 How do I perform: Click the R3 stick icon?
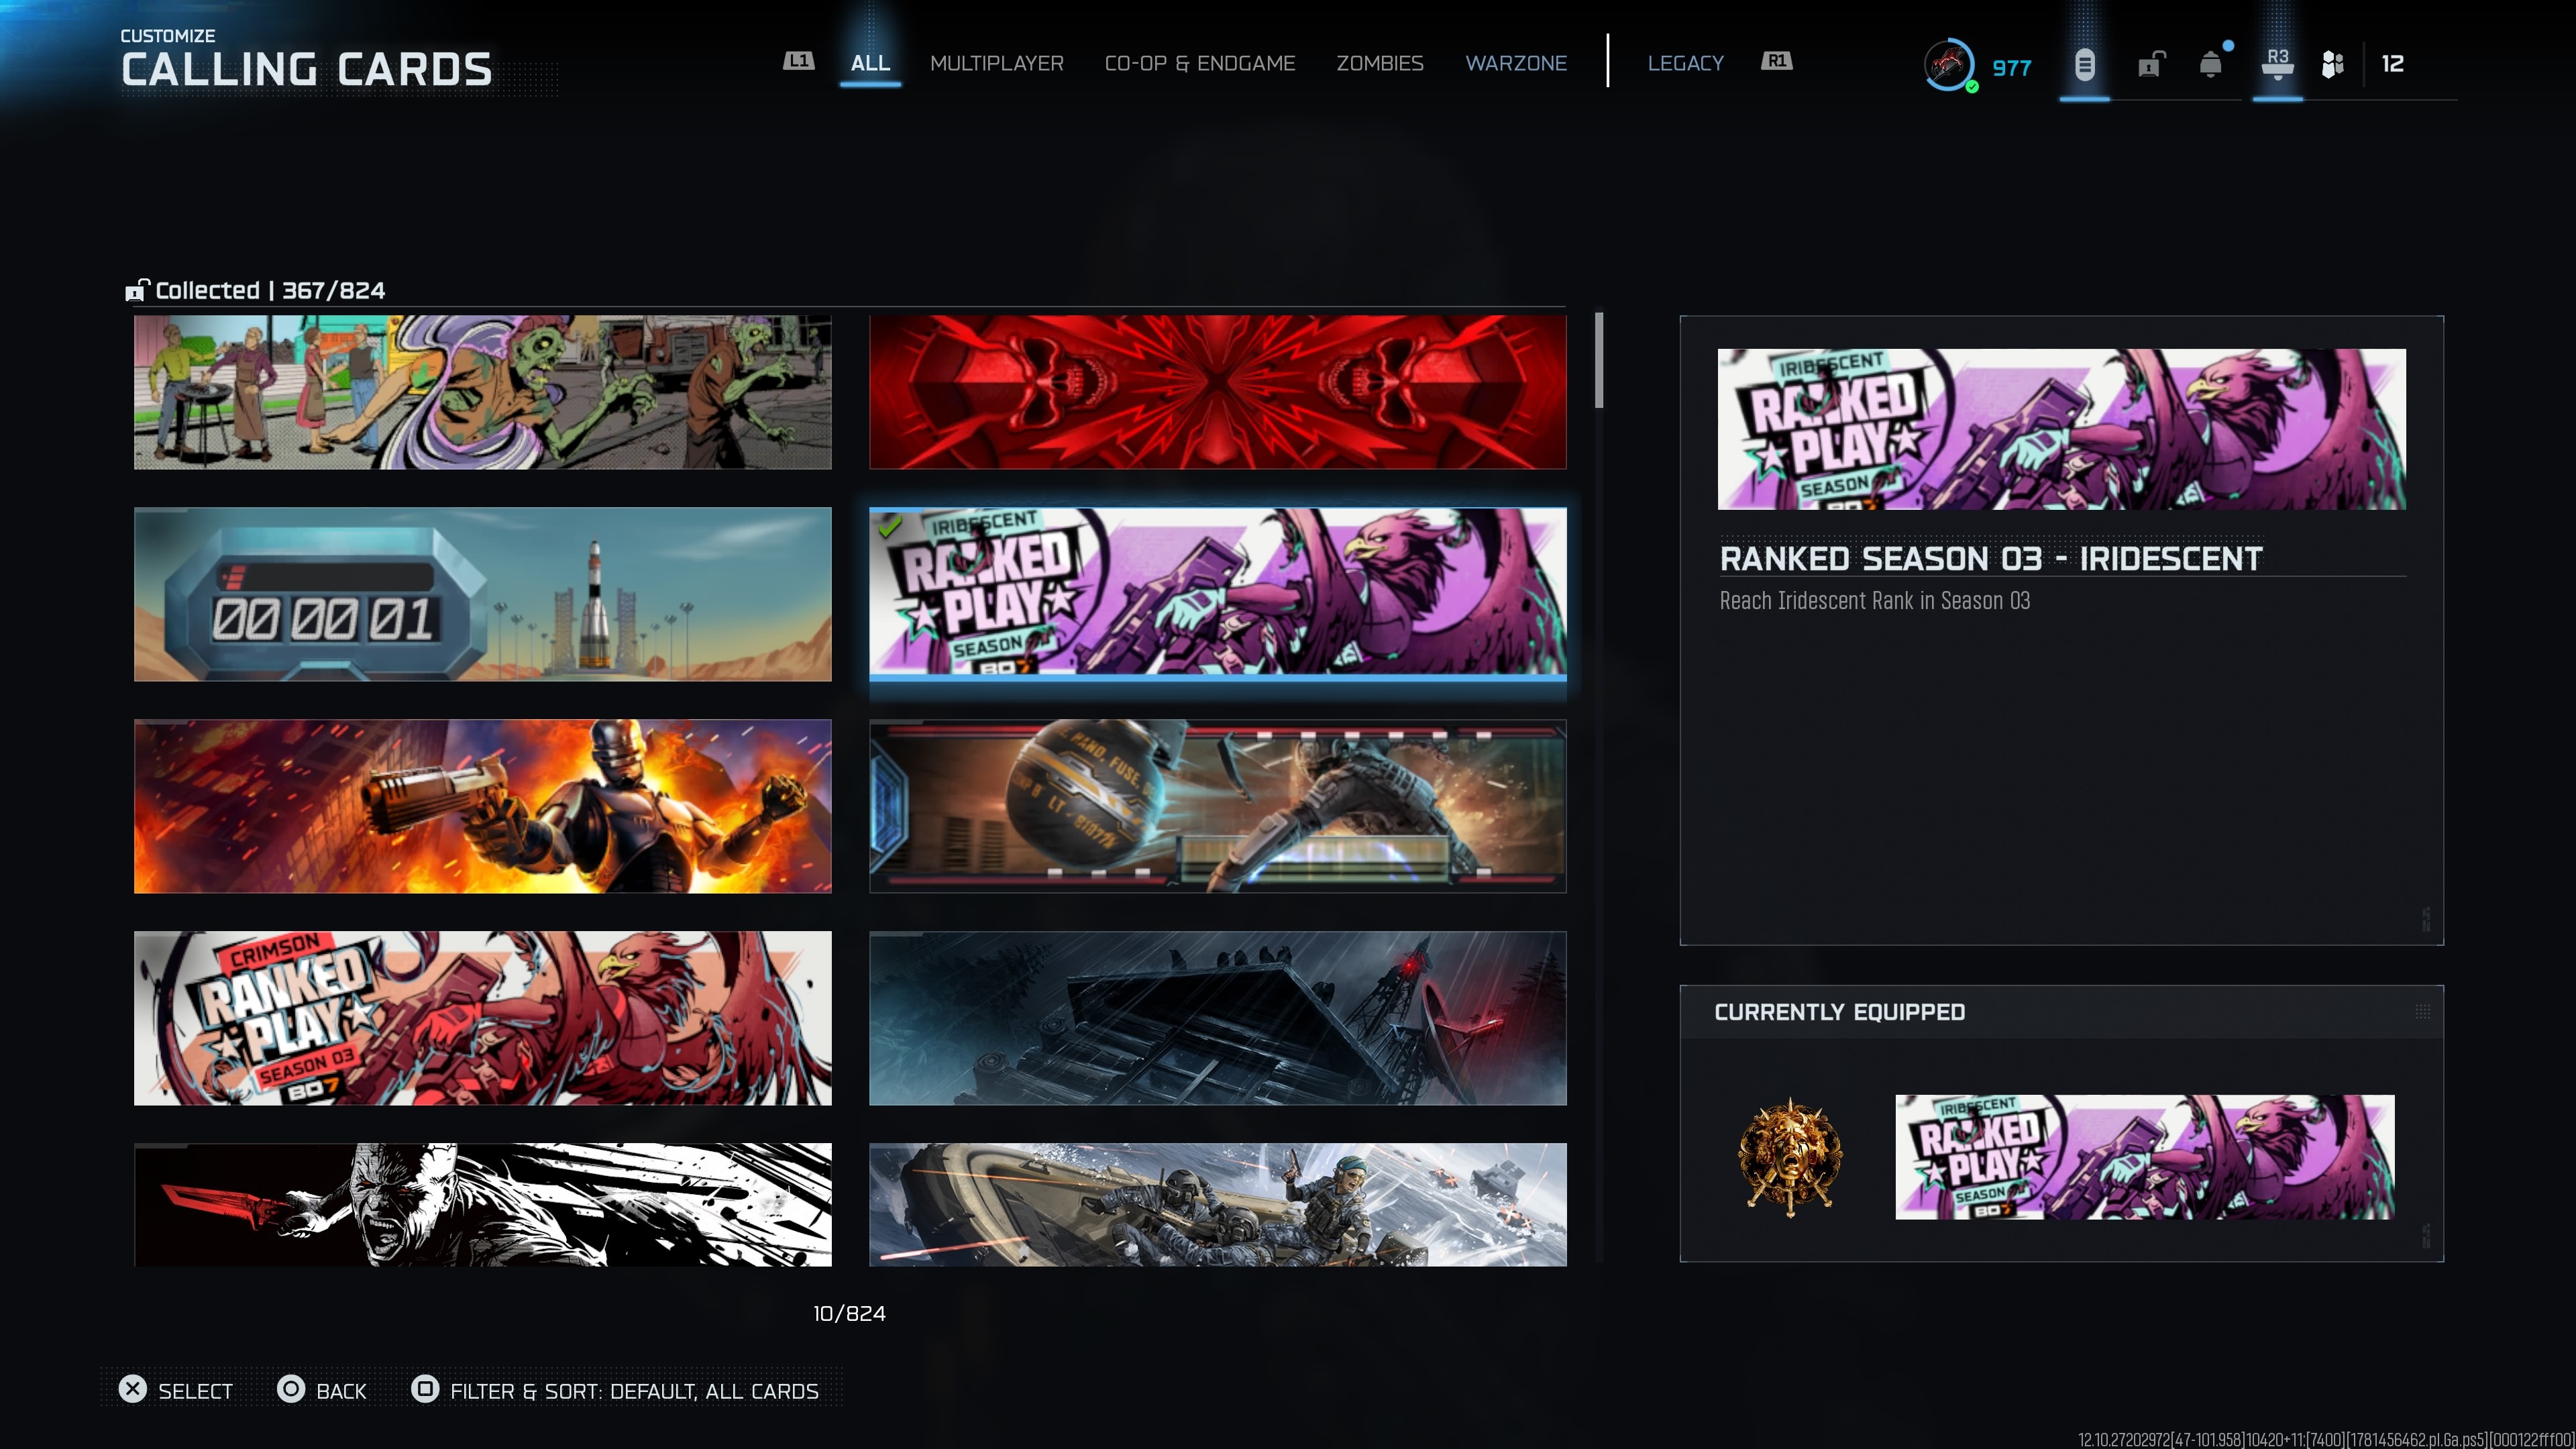[x=2277, y=63]
